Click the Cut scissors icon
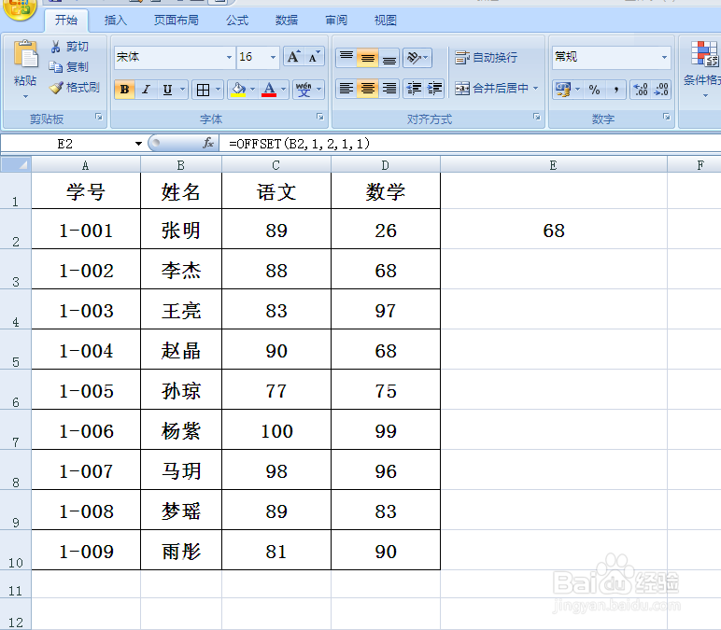This screenshot has height=630, width=721. (56, 47)
